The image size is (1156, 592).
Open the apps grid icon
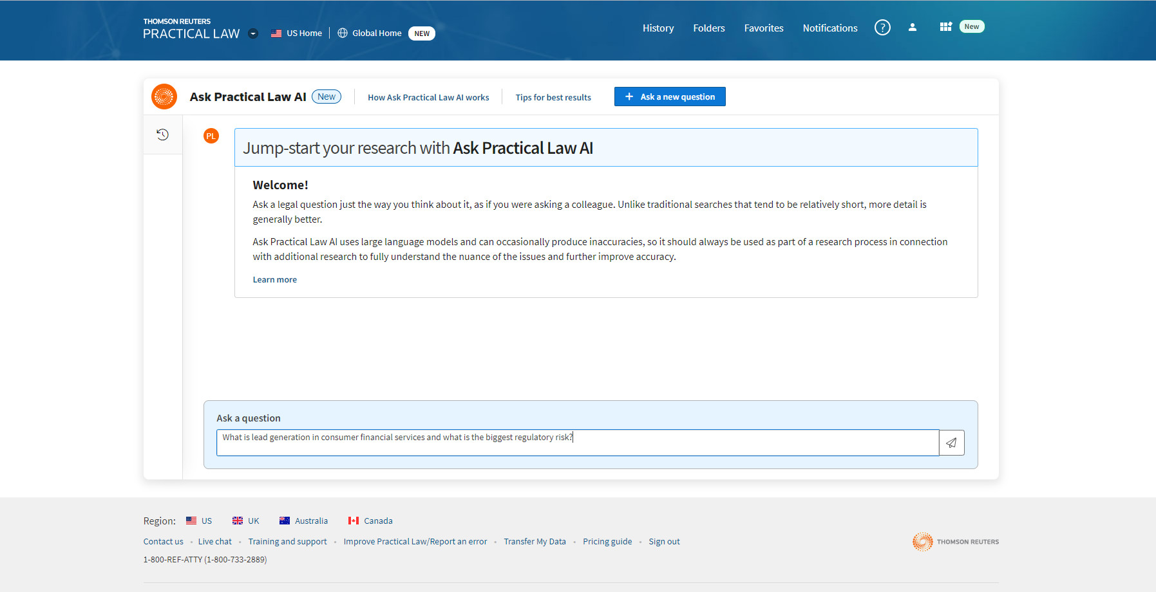(x=945, y=26)
